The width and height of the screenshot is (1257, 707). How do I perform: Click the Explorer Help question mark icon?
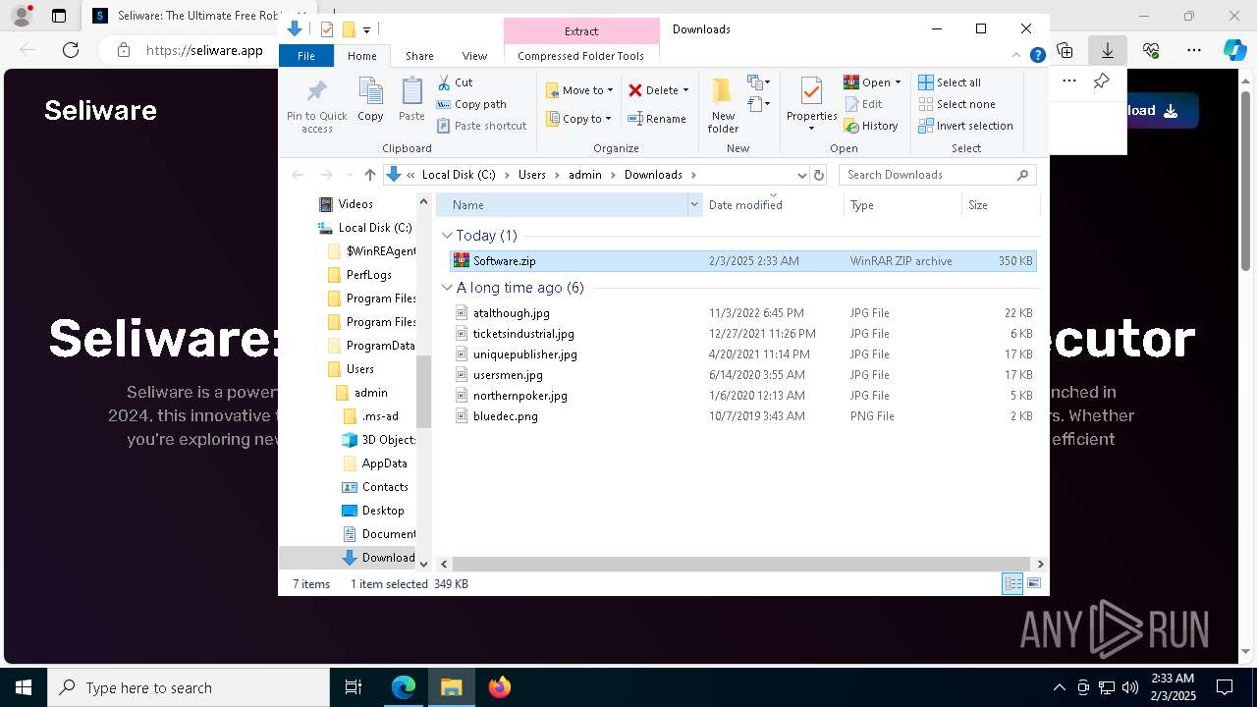pos(1037,56)
